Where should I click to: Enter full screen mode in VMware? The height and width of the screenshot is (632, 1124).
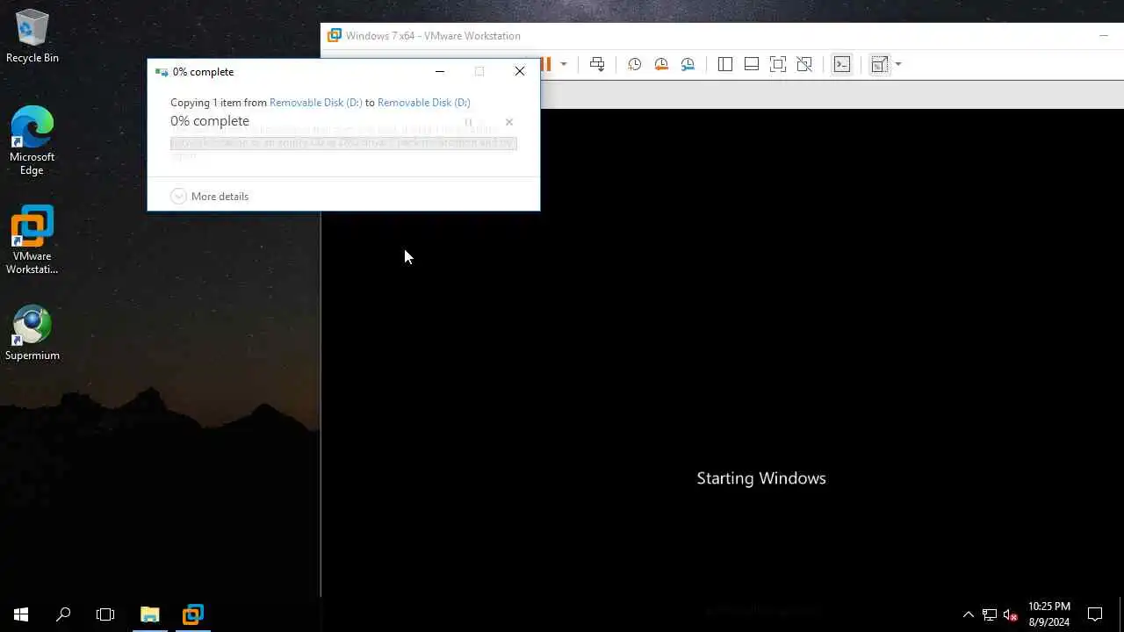tap(778, 64)
